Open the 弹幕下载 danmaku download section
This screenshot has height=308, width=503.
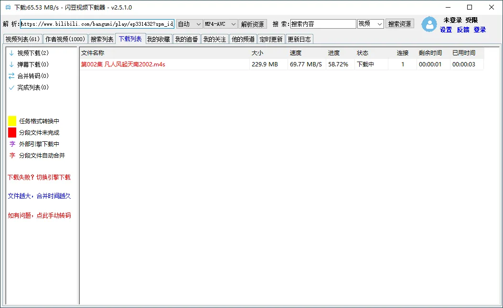11,64
